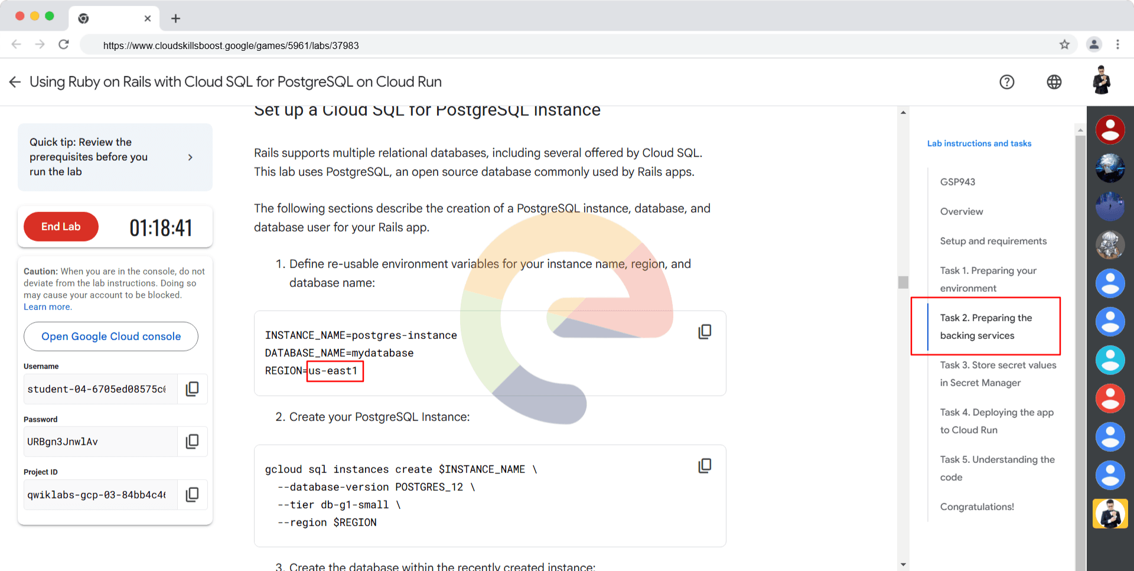
Task: Go to Task 2. Preparing the backing services
Action: coord(986,327)
